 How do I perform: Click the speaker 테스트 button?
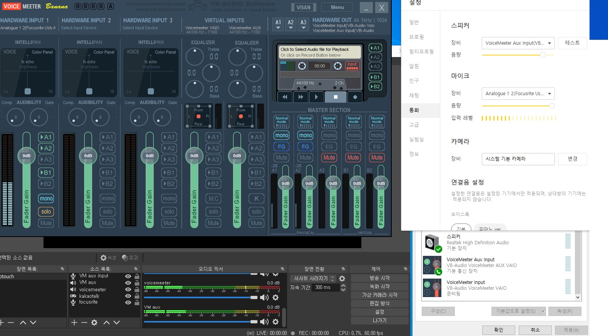tap(572, 43)
